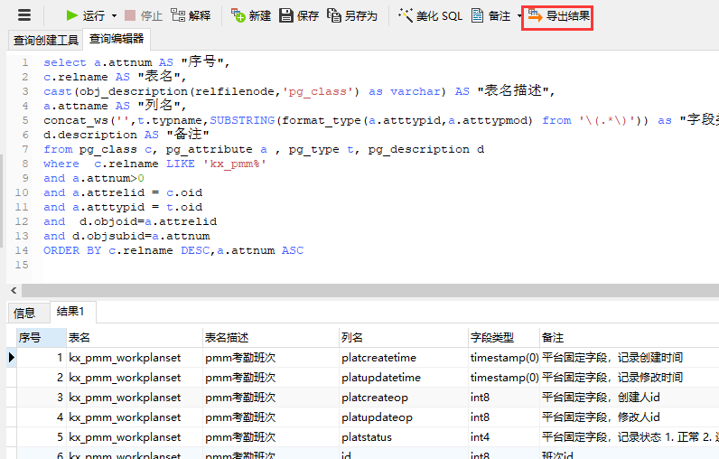Viewport: 719px width, 459px height.
Task: Click line number 7 in gutter
Action: tap(24, 149)
